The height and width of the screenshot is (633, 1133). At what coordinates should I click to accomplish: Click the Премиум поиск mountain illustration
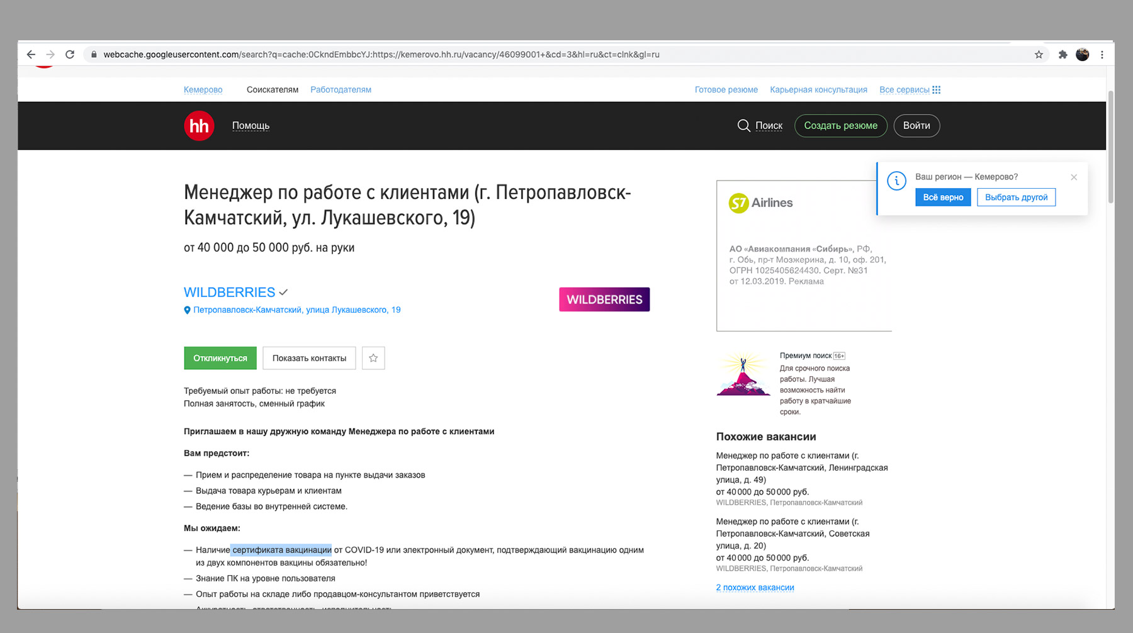(743, 374)
